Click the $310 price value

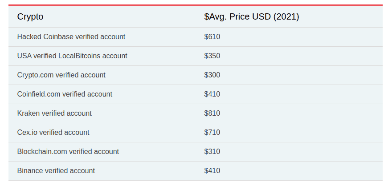(212, 151)
